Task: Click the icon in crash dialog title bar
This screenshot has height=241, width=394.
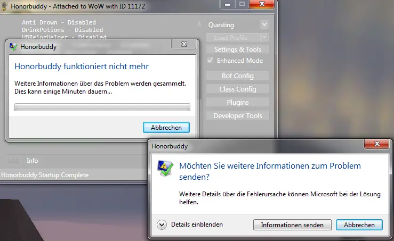Action: click(x=14, y=46)
